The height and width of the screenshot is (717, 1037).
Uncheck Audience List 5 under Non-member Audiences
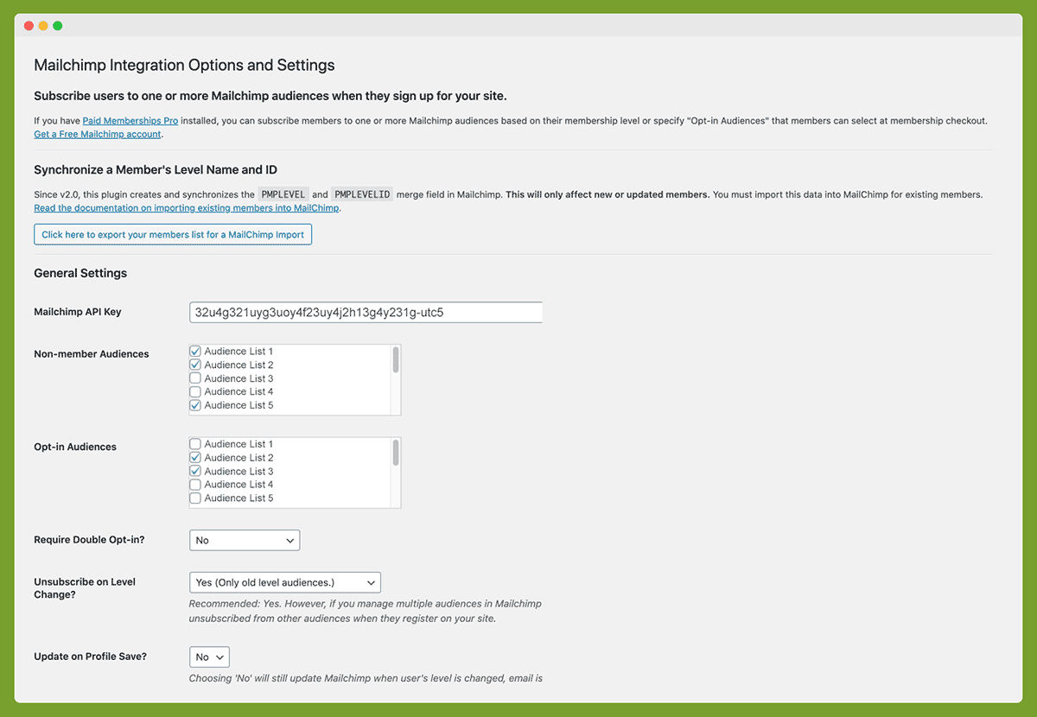(195, 405)
